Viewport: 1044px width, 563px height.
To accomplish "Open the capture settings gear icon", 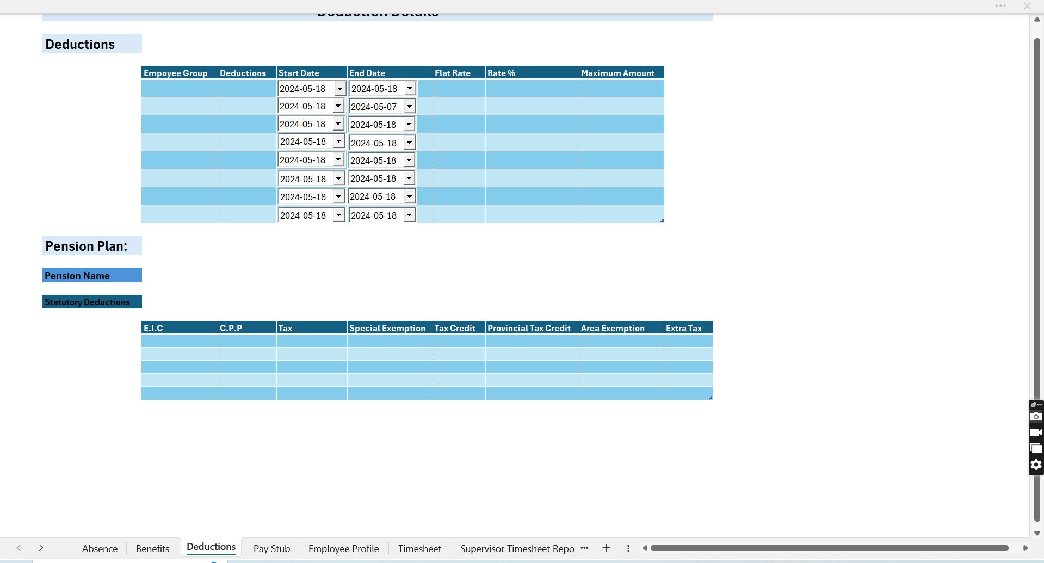I will tap(1036, 465).
